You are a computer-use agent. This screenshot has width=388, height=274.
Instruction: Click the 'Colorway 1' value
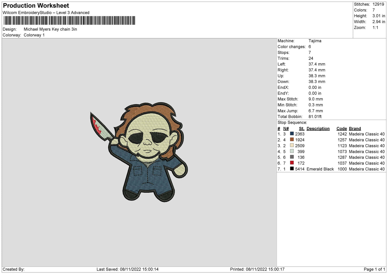click(x=34, y=35)
